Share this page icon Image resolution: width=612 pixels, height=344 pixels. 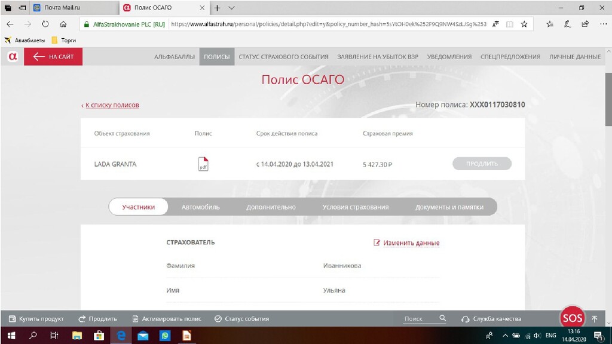point(585,24)
